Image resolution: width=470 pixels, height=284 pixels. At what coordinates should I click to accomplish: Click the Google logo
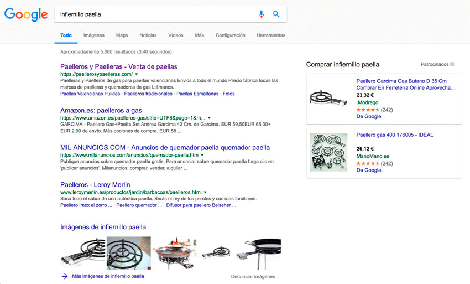click(26, 15)
